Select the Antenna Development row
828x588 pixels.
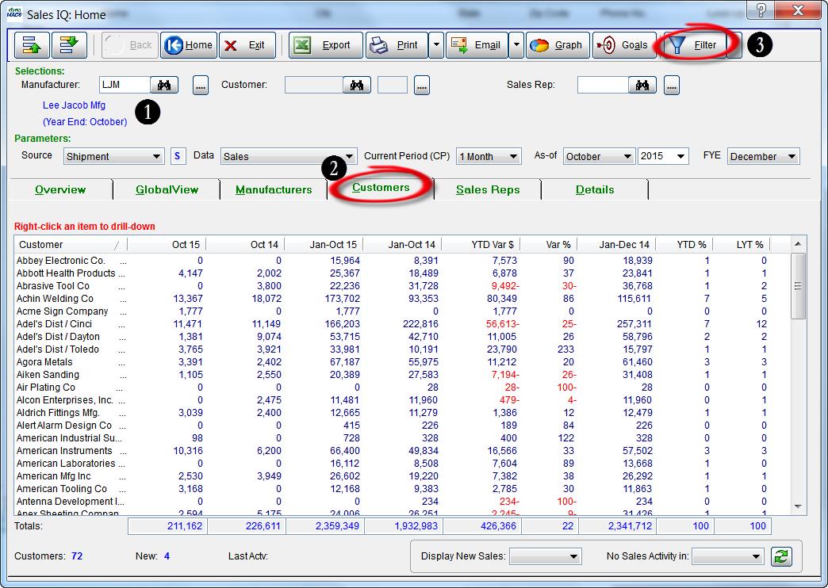402,501
